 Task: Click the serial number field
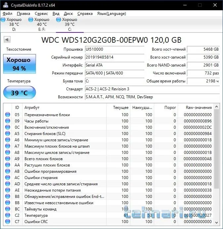pyautogui.click(x=110, y=57)
